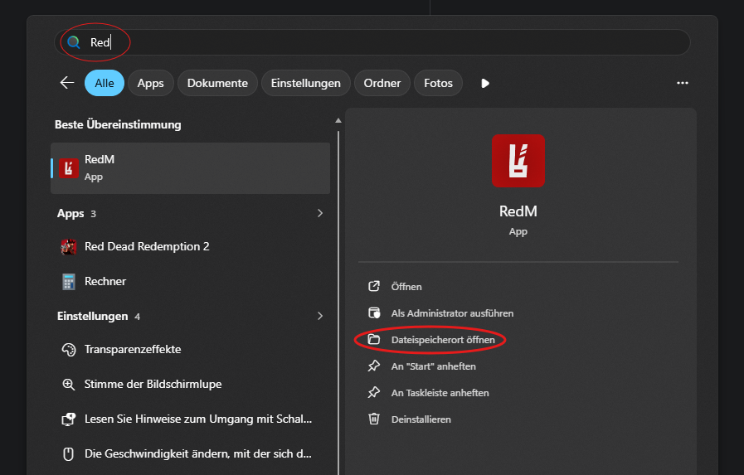Switch to the Apps filter tab
744x475 pixels.
tap(150, 83)
